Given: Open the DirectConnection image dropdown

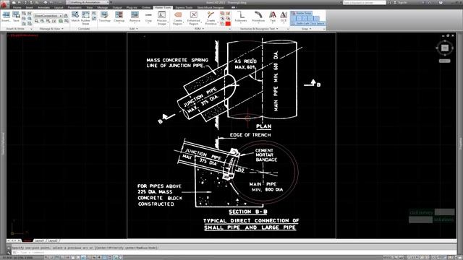Looking at the screenshot, I should 48,16.
